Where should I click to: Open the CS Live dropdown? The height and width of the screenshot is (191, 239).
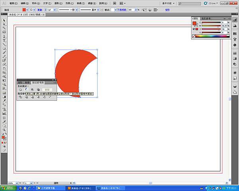(x=213, y=3)
